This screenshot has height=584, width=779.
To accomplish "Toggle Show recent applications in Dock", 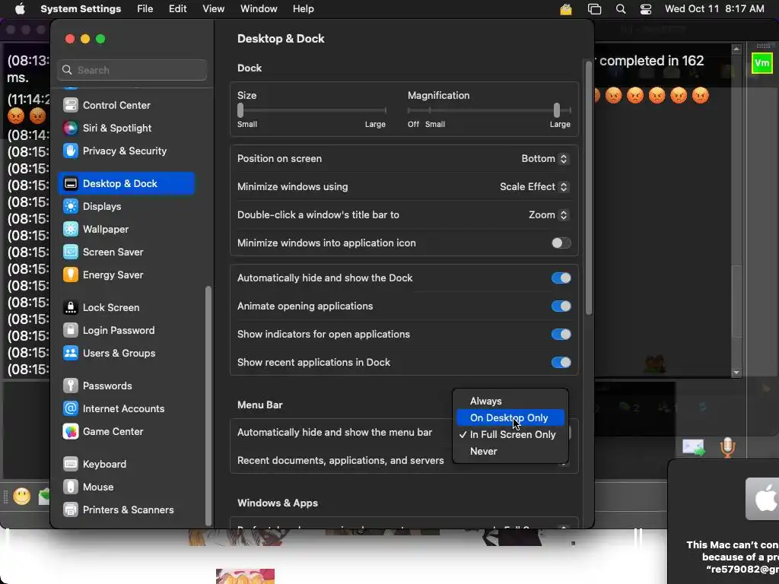I will (561, 363).
